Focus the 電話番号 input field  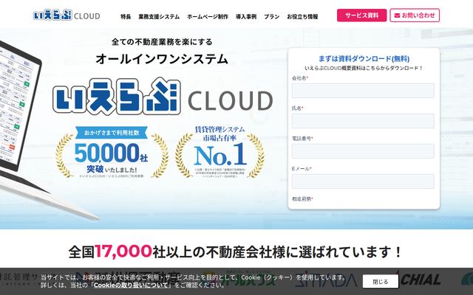point(363,150)
